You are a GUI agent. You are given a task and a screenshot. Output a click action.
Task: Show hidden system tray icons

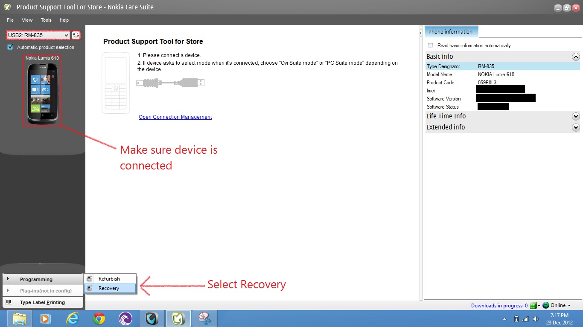pos(505,319)
